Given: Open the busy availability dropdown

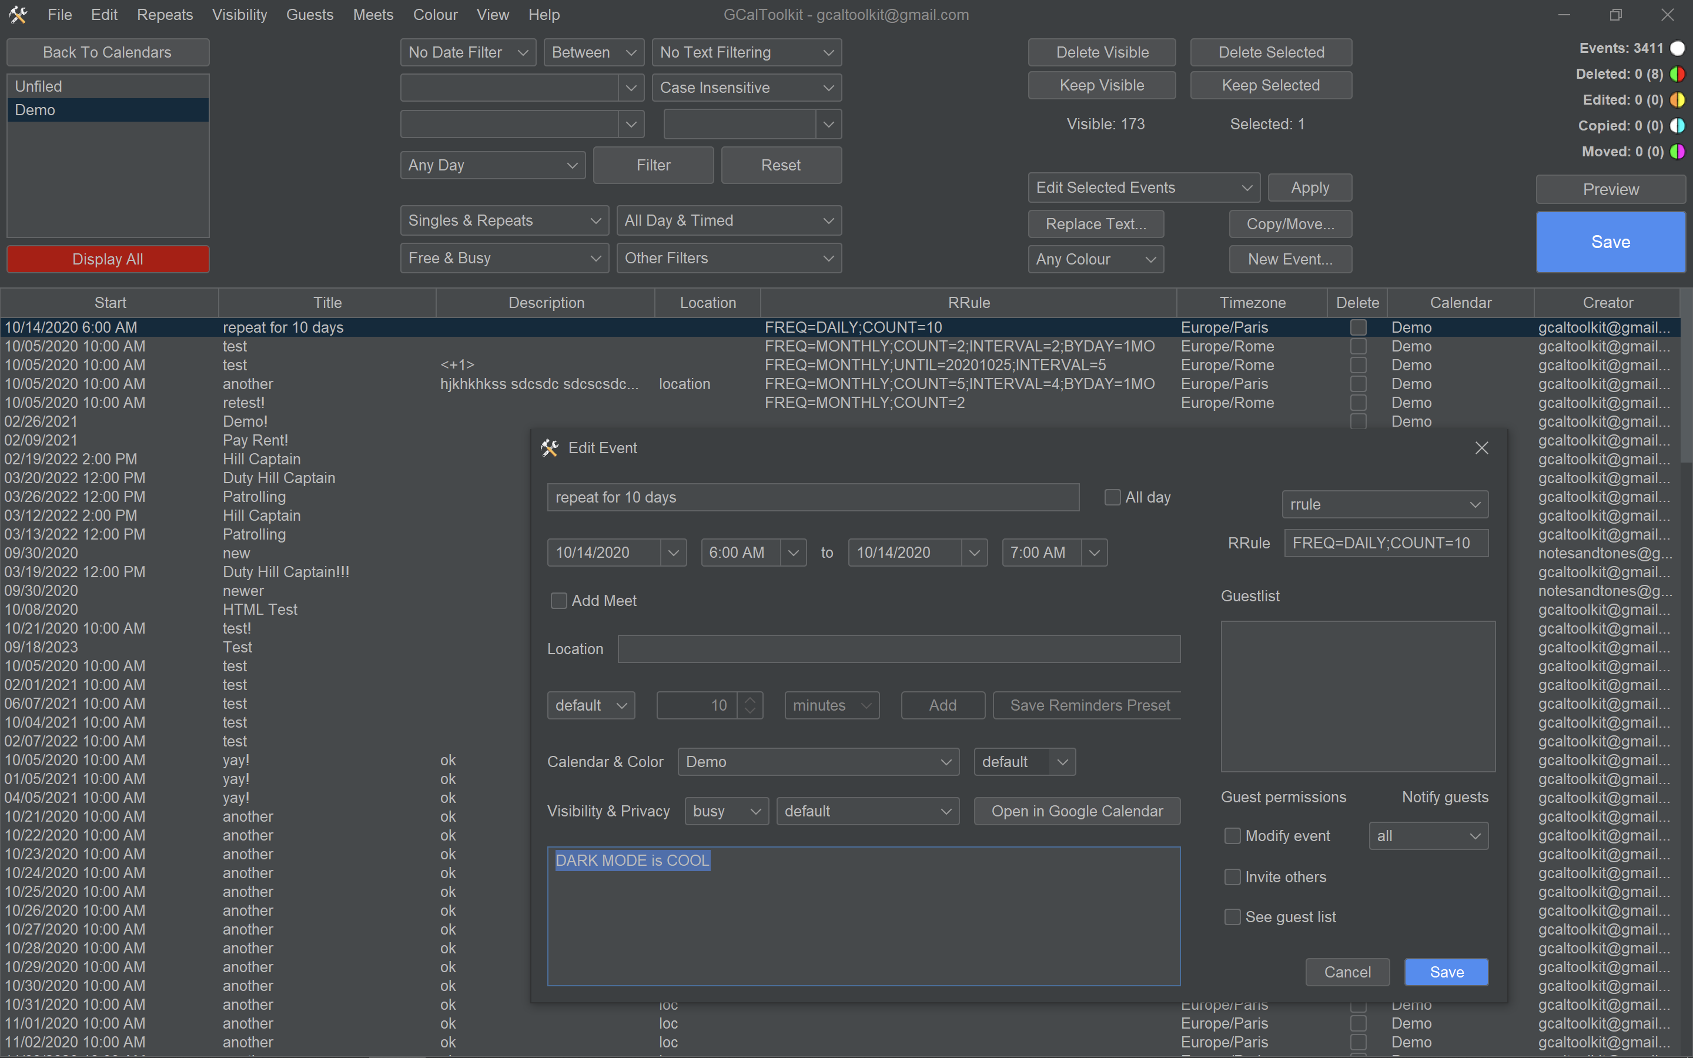Looking at the screenshot, I should pos(726,812).
